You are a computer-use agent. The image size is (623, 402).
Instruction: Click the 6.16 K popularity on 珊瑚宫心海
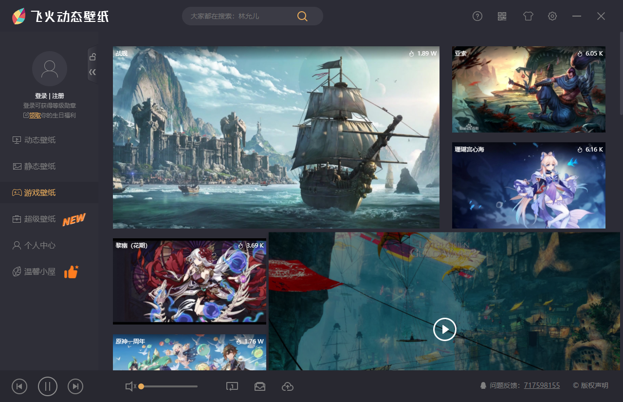click(x=590, y=150)
